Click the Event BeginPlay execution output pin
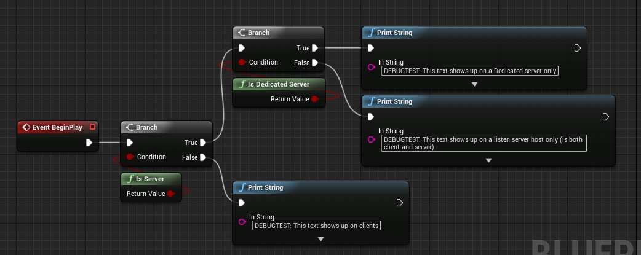This screenshot has height=255, width=641. [89, 143]
